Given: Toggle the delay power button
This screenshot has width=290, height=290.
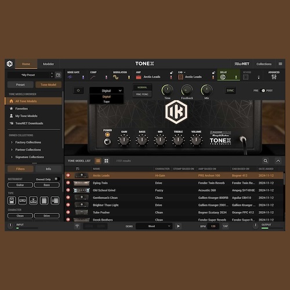Looking at the screenshot, I should pos(78,90).
